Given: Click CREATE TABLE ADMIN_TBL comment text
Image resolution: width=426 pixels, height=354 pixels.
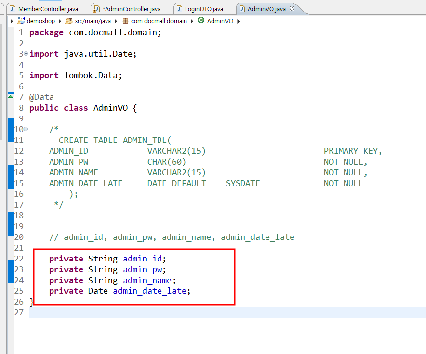Looking at the screenshot, I should click(x=115, y=140).
